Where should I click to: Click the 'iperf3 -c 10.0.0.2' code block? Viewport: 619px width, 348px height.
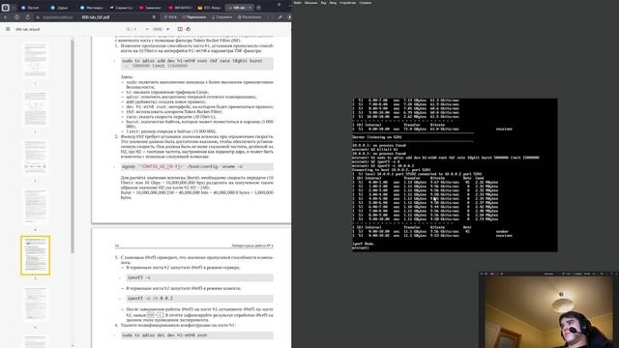point(199,299)
